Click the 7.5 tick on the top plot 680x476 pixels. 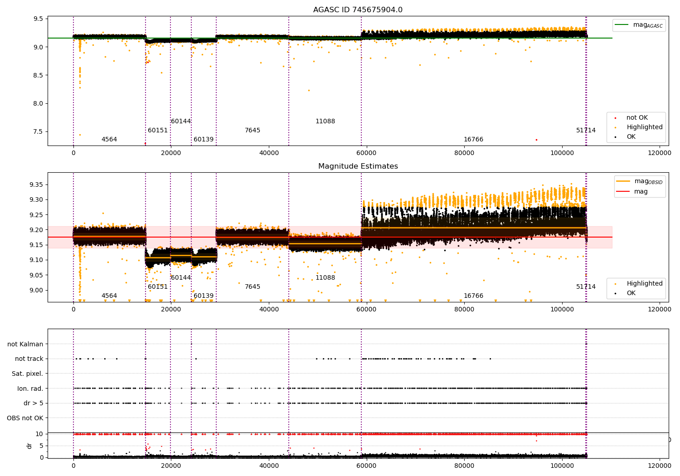(39, 132)
